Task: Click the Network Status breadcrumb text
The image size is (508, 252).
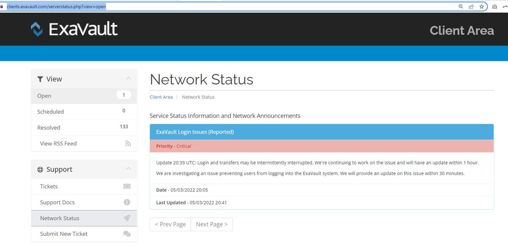Action: click(198, 97)
